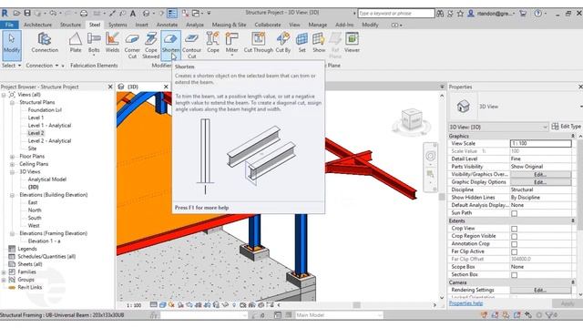
Task: Open the 3D View type selector dropdown
Action: (498, 127)
